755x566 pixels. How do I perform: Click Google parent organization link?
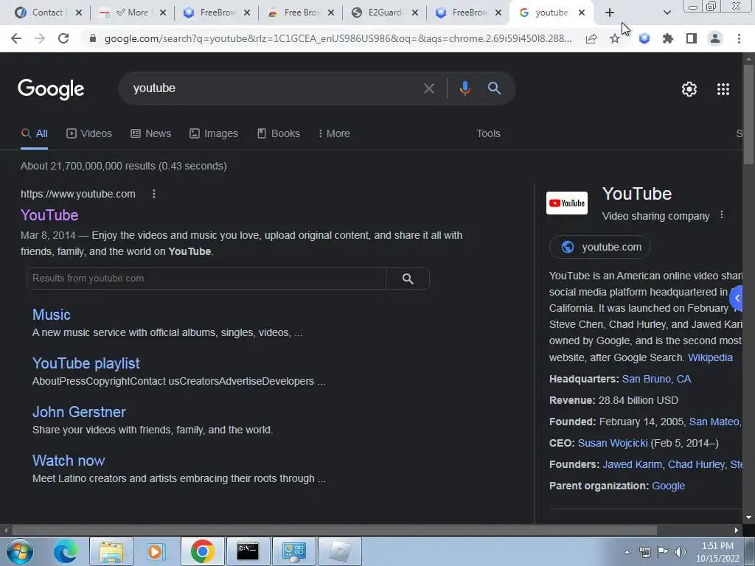point(668,486)
